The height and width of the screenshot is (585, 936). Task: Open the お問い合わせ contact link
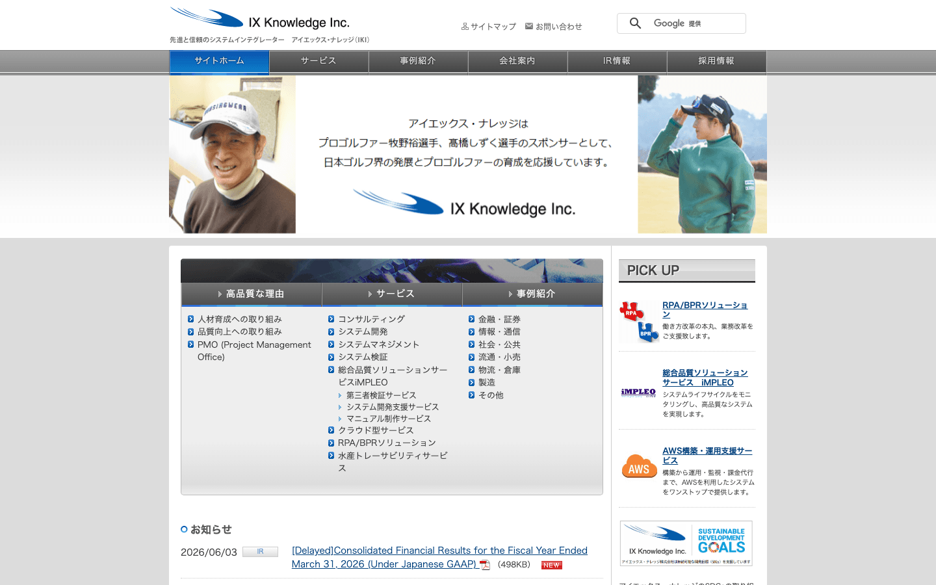tap(554, 27)
